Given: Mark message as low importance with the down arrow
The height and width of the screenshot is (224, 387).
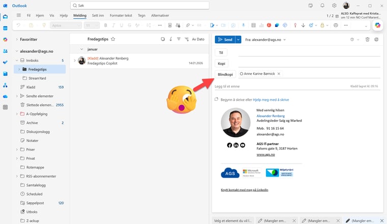Looking at the screenshot, I should [x=303, y=25].
